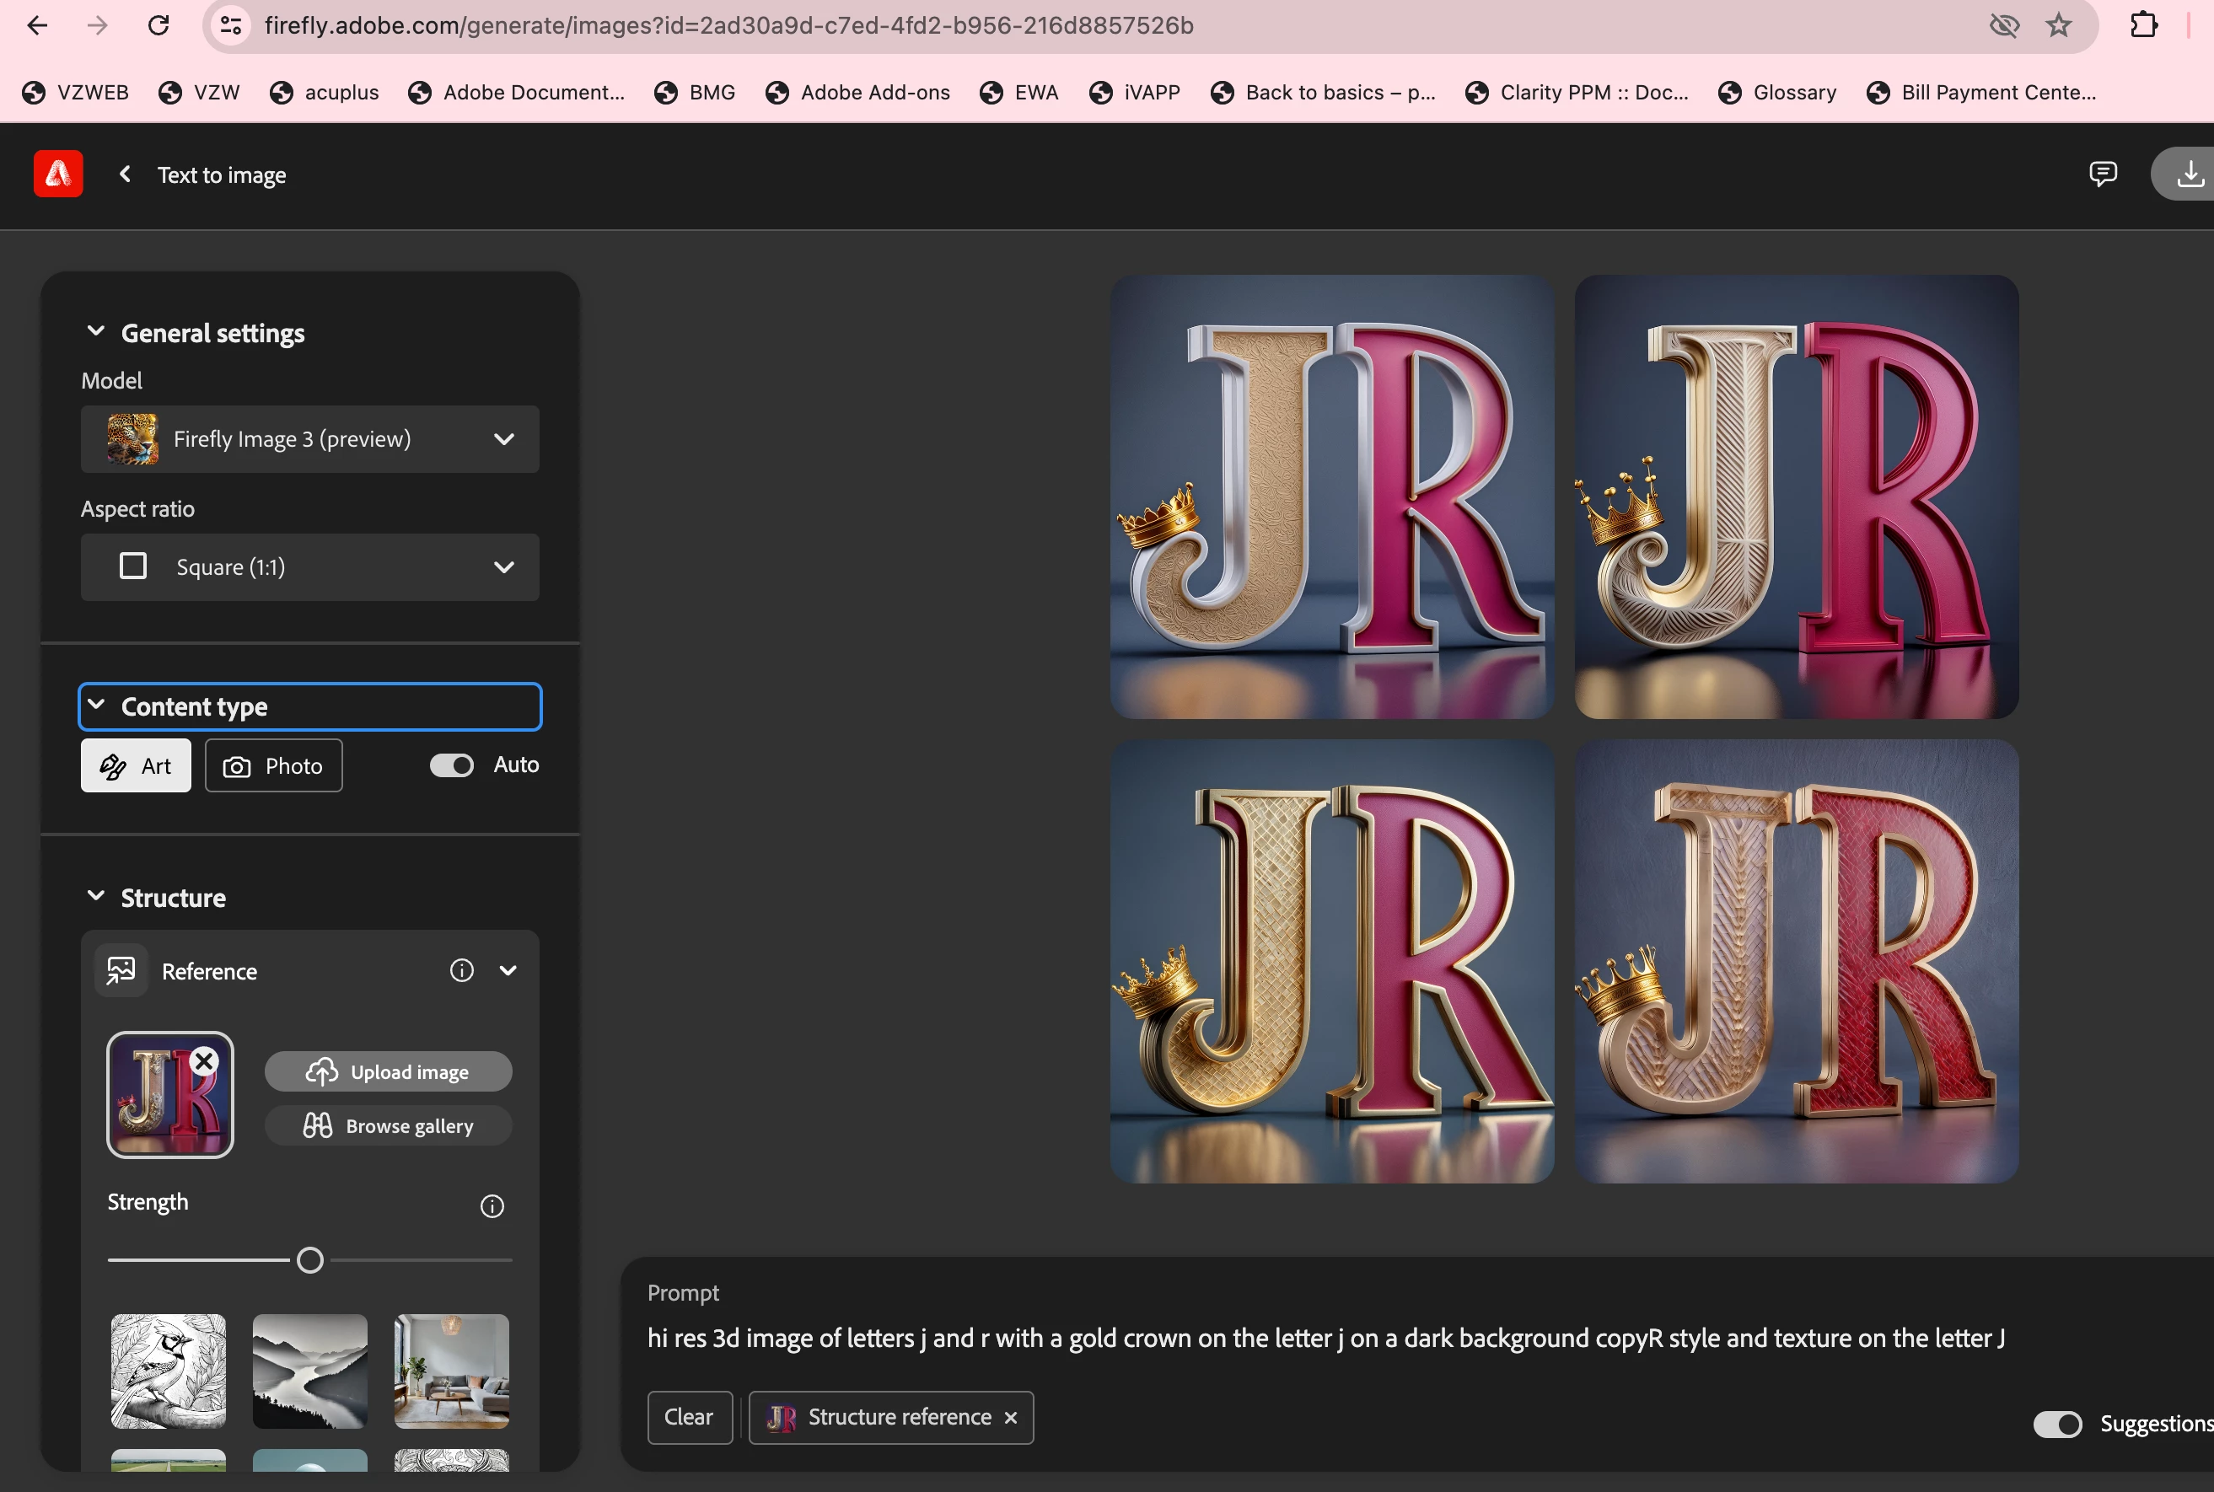
Task: Open the Glossary bookmark
Action: [1776, 92]
